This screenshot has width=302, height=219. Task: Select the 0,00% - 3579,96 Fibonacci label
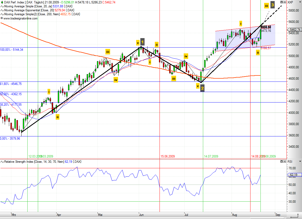[x=10, y=139]
